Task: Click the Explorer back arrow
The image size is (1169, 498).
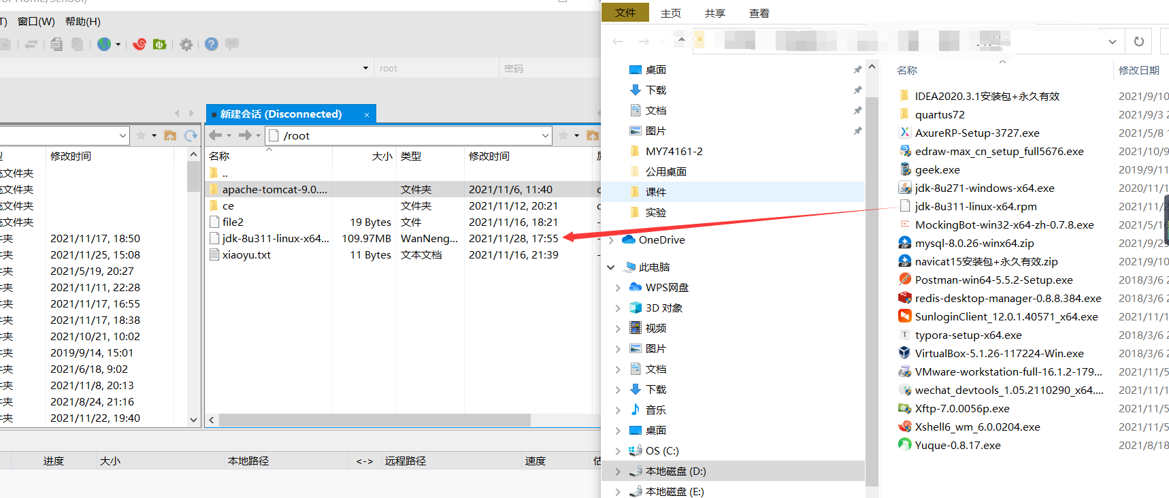Action: pyautogui.click(x=618, y=41)
